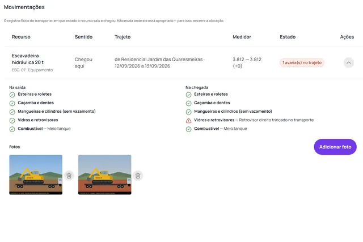Click the 'Fotos' section label
Screen dimensions: 363x242
pos(15,147)
